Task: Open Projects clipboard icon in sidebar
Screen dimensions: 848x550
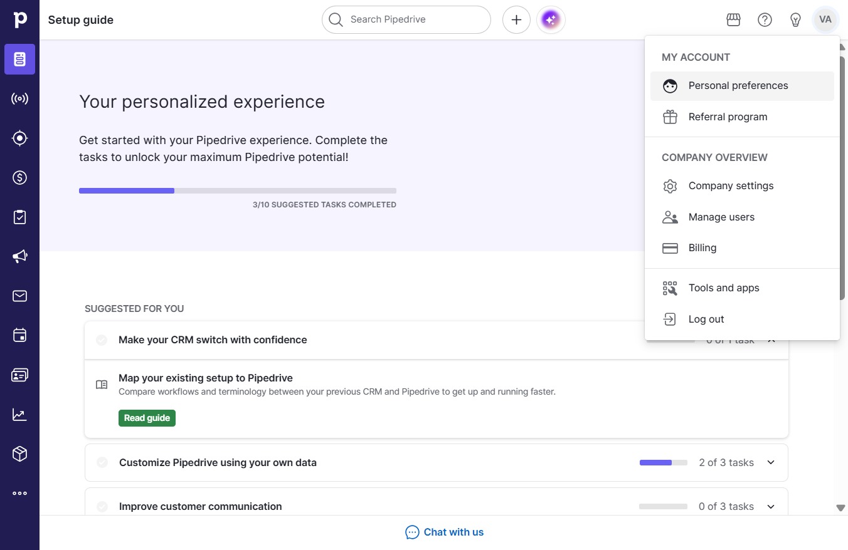Action: (x=19, y=217)
